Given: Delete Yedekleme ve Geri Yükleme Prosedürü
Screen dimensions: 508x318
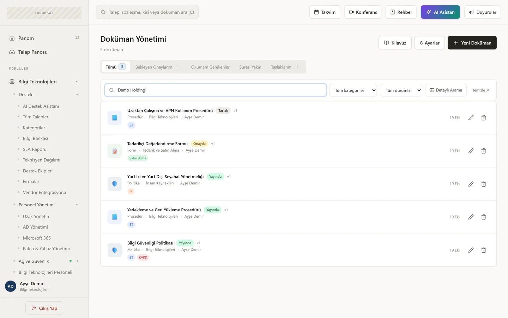Looking at the screenshot, I should [484, 217].
